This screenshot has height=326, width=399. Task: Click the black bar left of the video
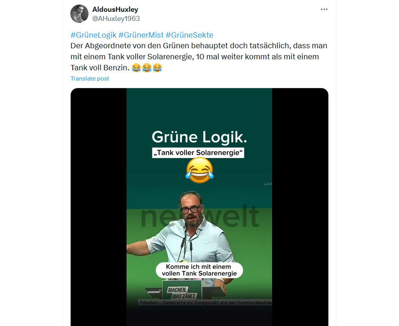[98, 207]
